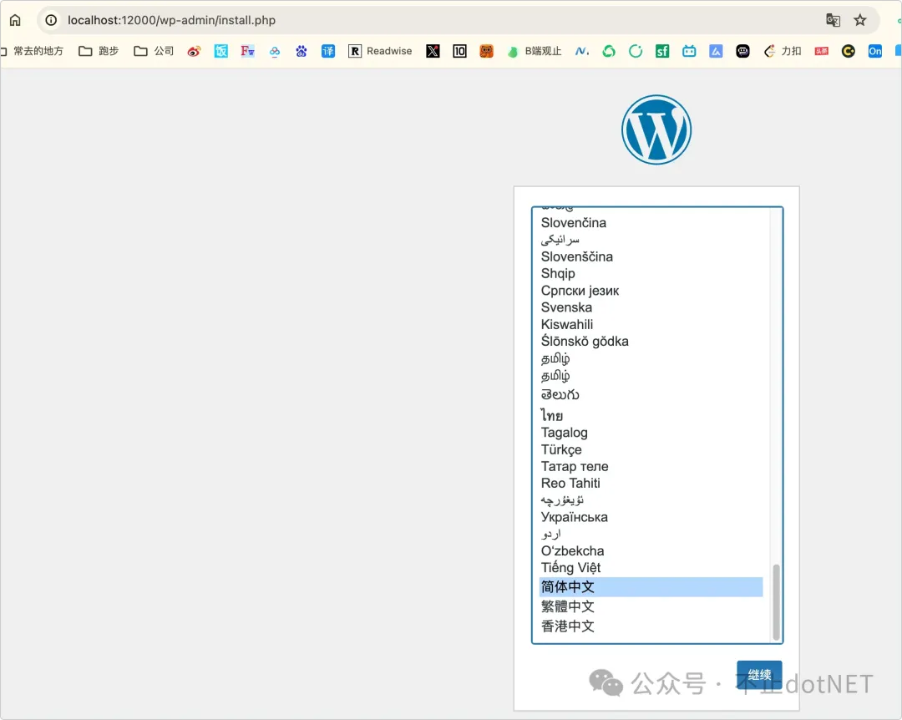Click the language list scrollbar thumb
Image resolution: width=902 pixels, height=720 pixels.
pyautogui.click(x=776, y=601)
